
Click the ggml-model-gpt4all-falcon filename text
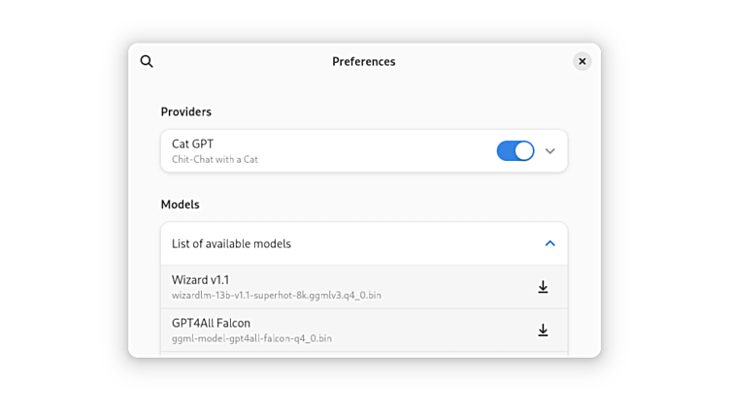(251, 338)
